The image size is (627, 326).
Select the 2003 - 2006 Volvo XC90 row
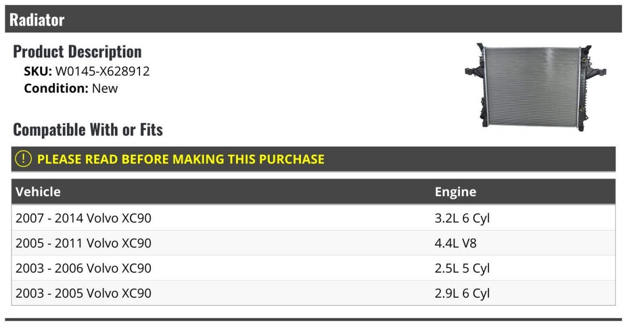[x=84, y=268]
